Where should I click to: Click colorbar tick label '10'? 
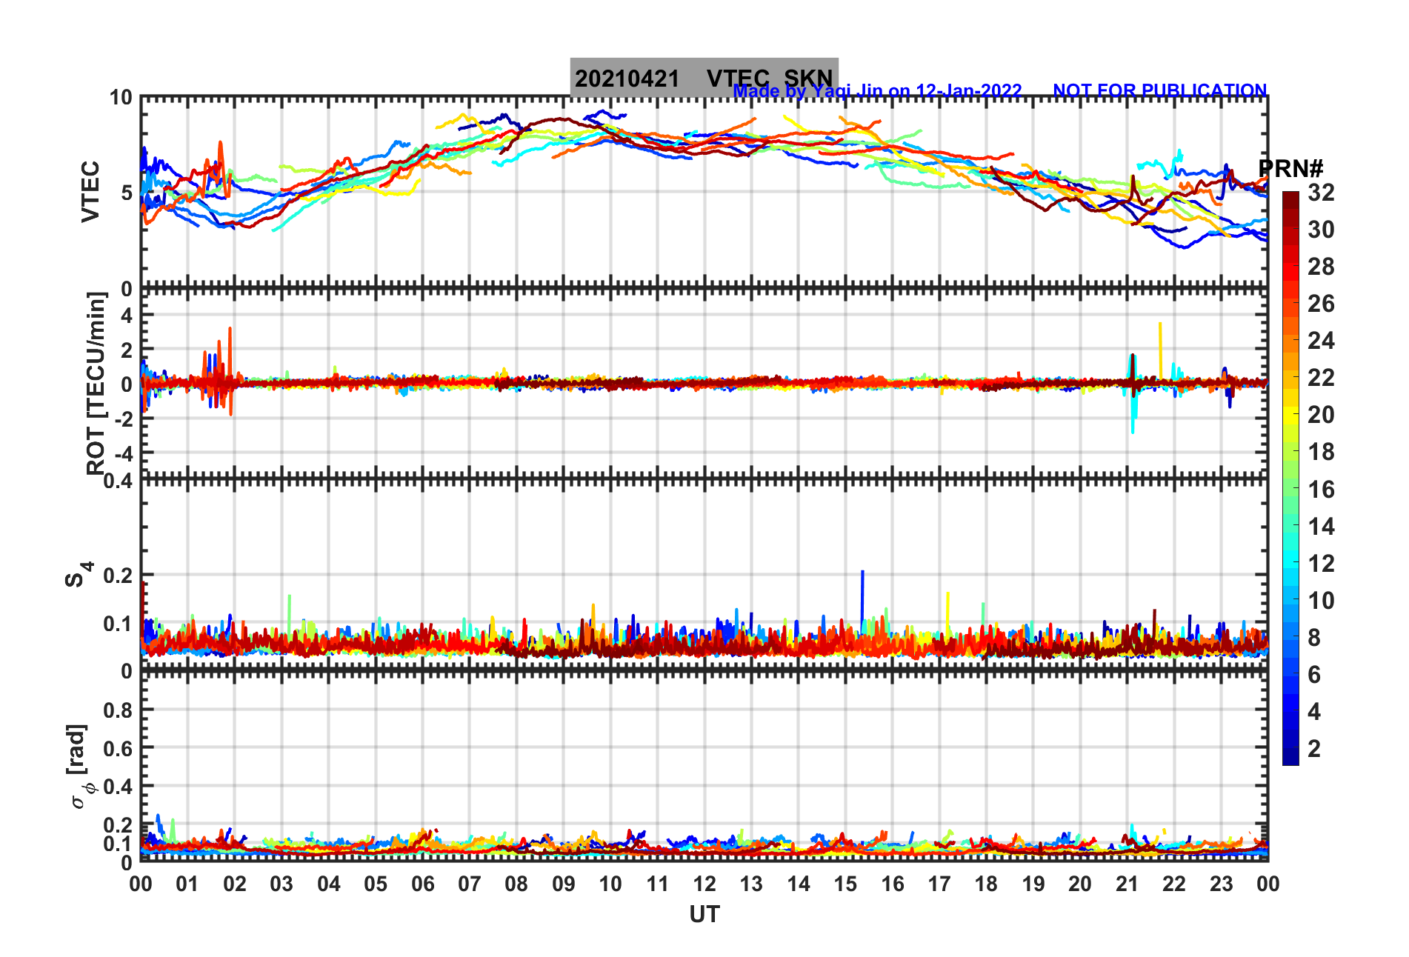pyautogui.click(x=1321, y=601)
